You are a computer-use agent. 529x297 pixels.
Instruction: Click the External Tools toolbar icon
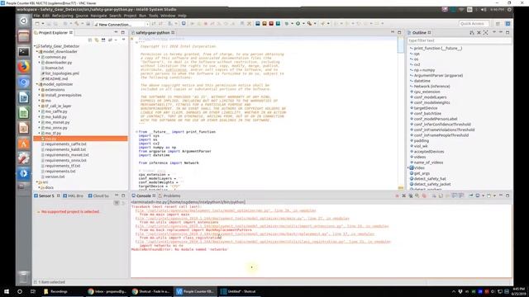pyautogui.click(x=309, y=24)
